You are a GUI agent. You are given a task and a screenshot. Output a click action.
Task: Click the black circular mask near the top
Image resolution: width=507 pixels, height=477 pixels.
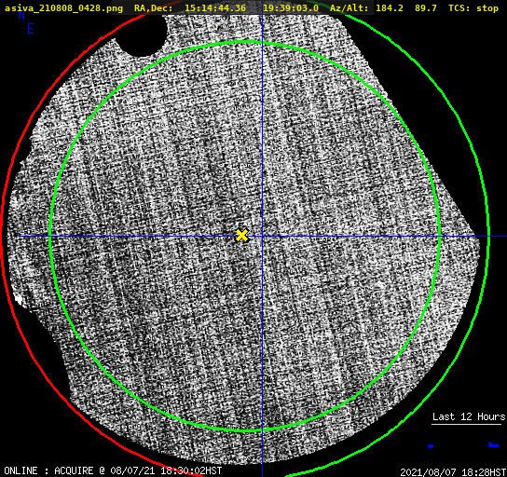pos(142,34)
